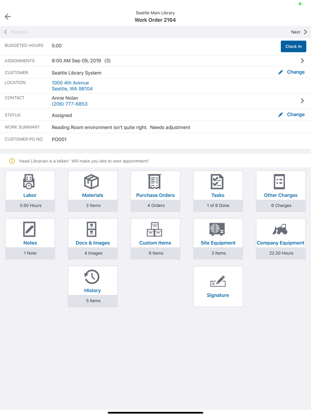Expand the Contact row chevron
This screenshot has height=416, width=311.
click(302, 101)
